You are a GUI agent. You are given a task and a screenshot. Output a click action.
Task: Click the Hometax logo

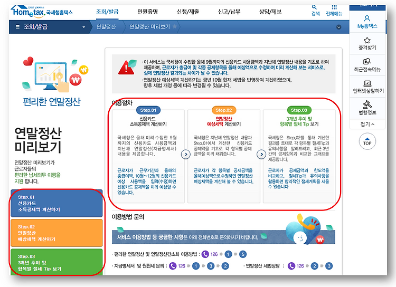[x=42, y=12]
